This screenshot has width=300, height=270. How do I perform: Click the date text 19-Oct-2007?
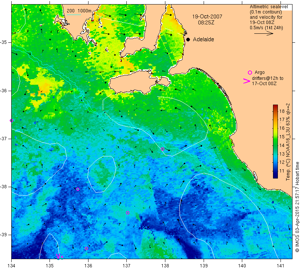[207, 16]
